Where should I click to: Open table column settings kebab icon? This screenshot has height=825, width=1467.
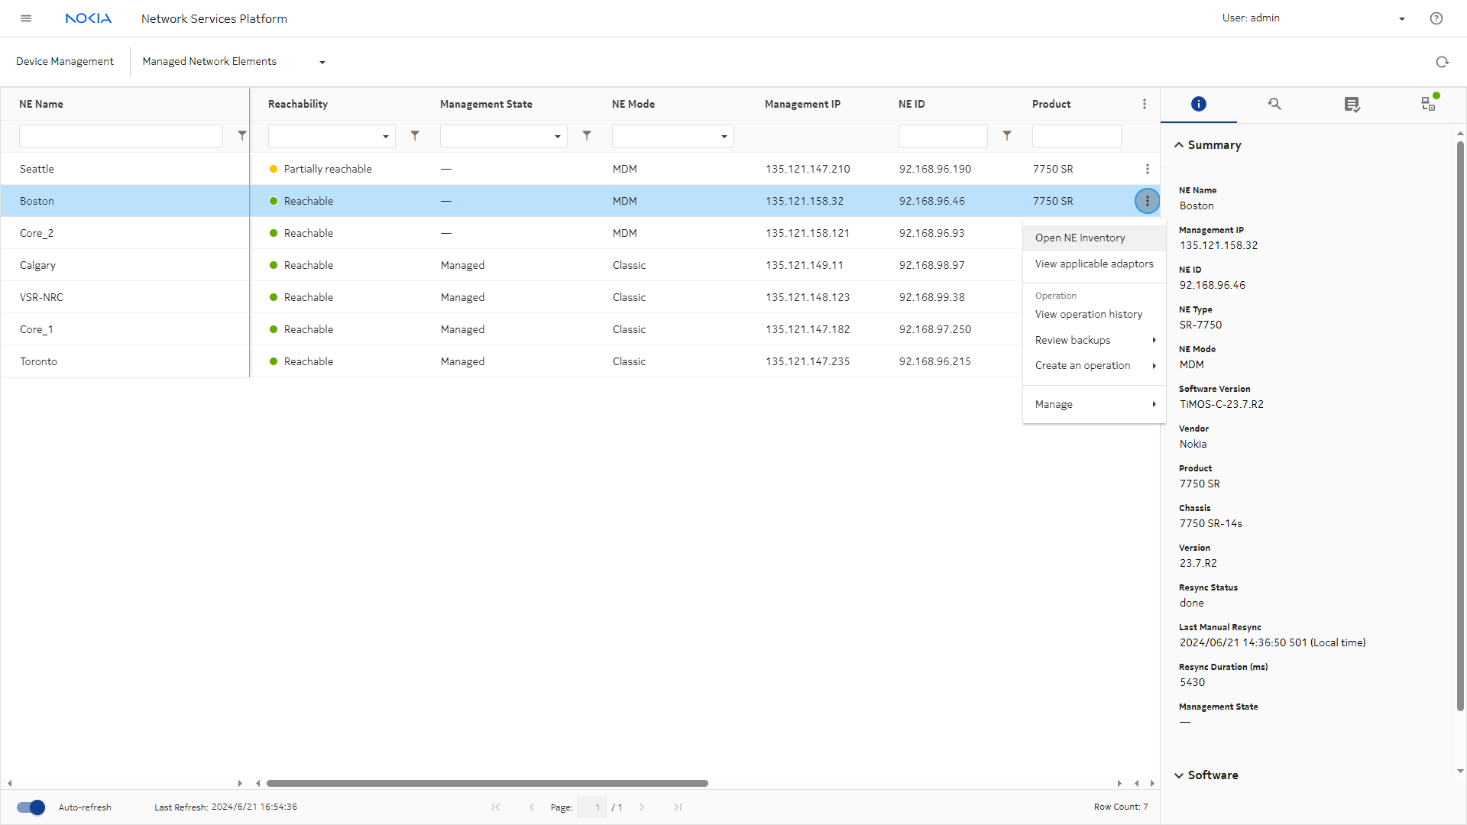pos(1144,104)
